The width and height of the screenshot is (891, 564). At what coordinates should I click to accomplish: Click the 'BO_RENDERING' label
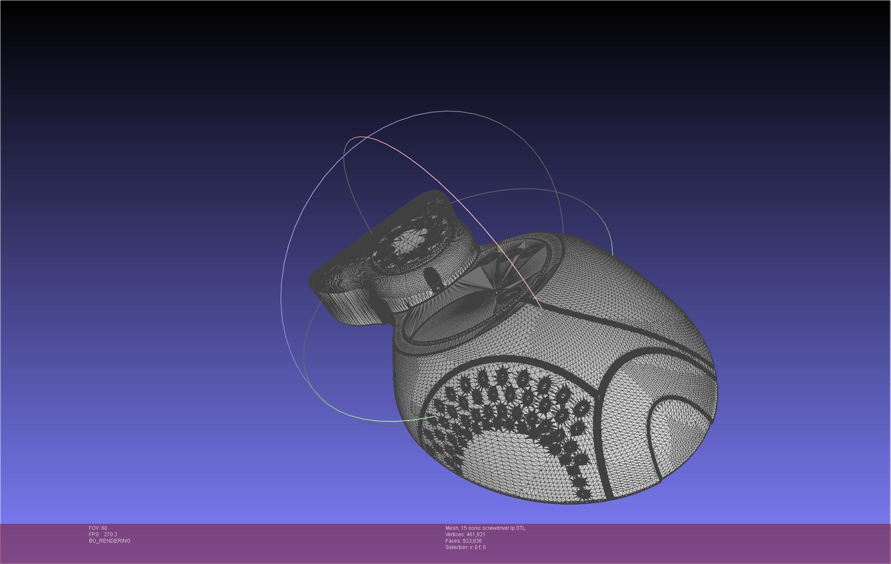(x=109, y=541)
